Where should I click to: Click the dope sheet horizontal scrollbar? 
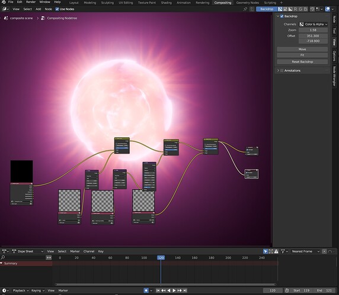[x=165, y=284]
